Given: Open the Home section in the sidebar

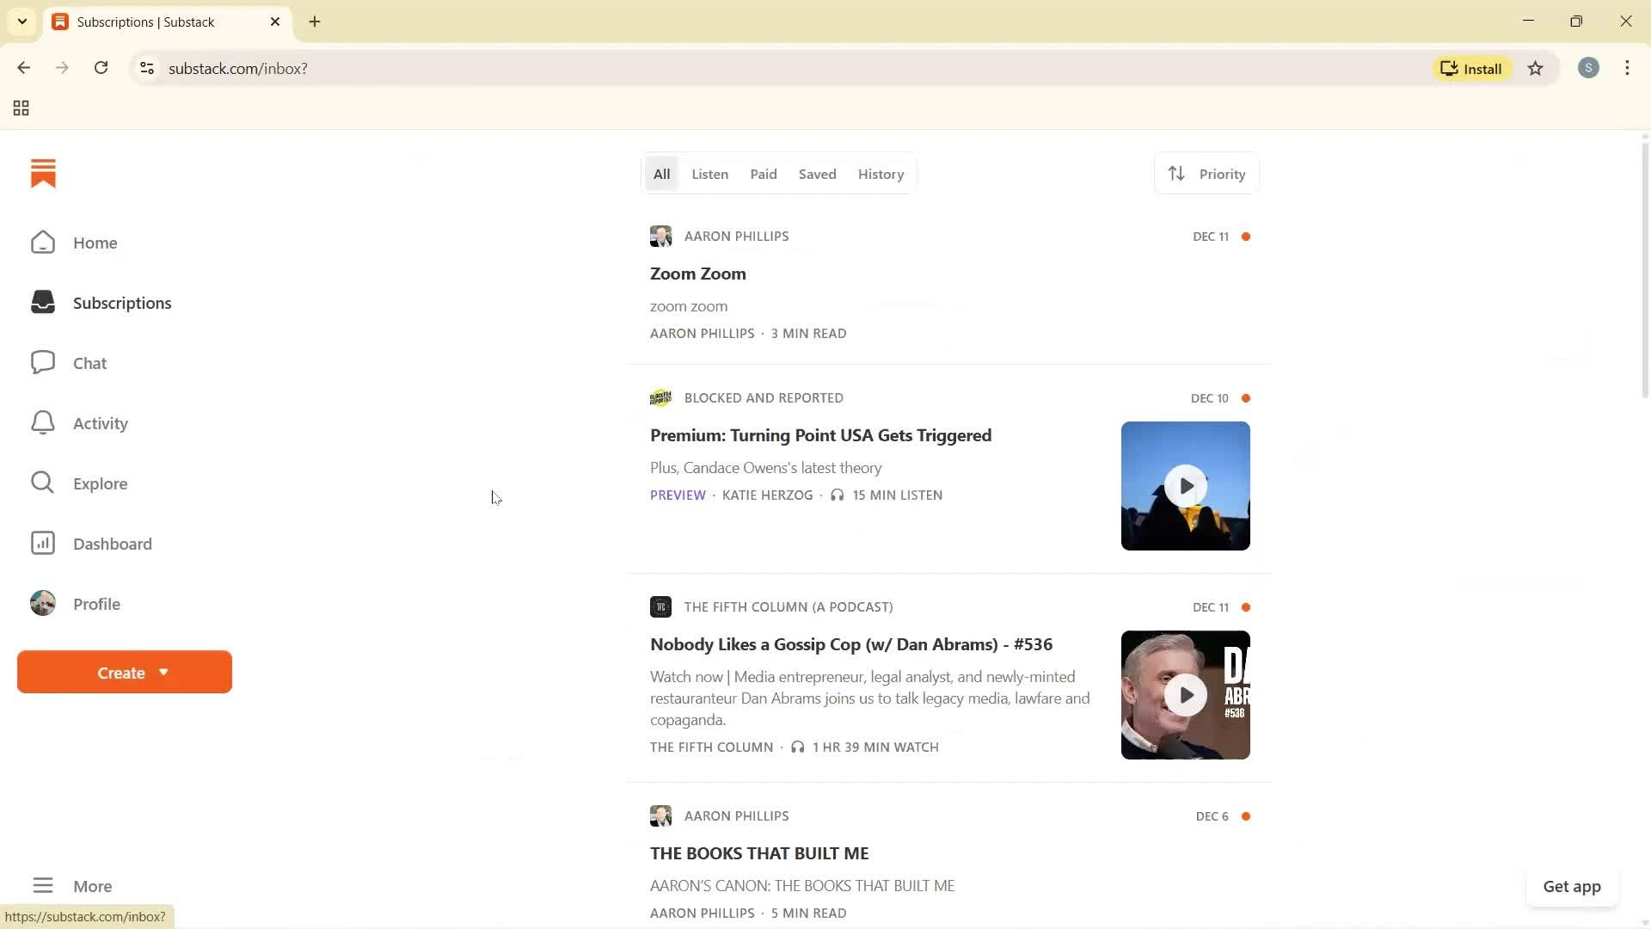Looking at the screenshot, I should (x=95, y=243).
